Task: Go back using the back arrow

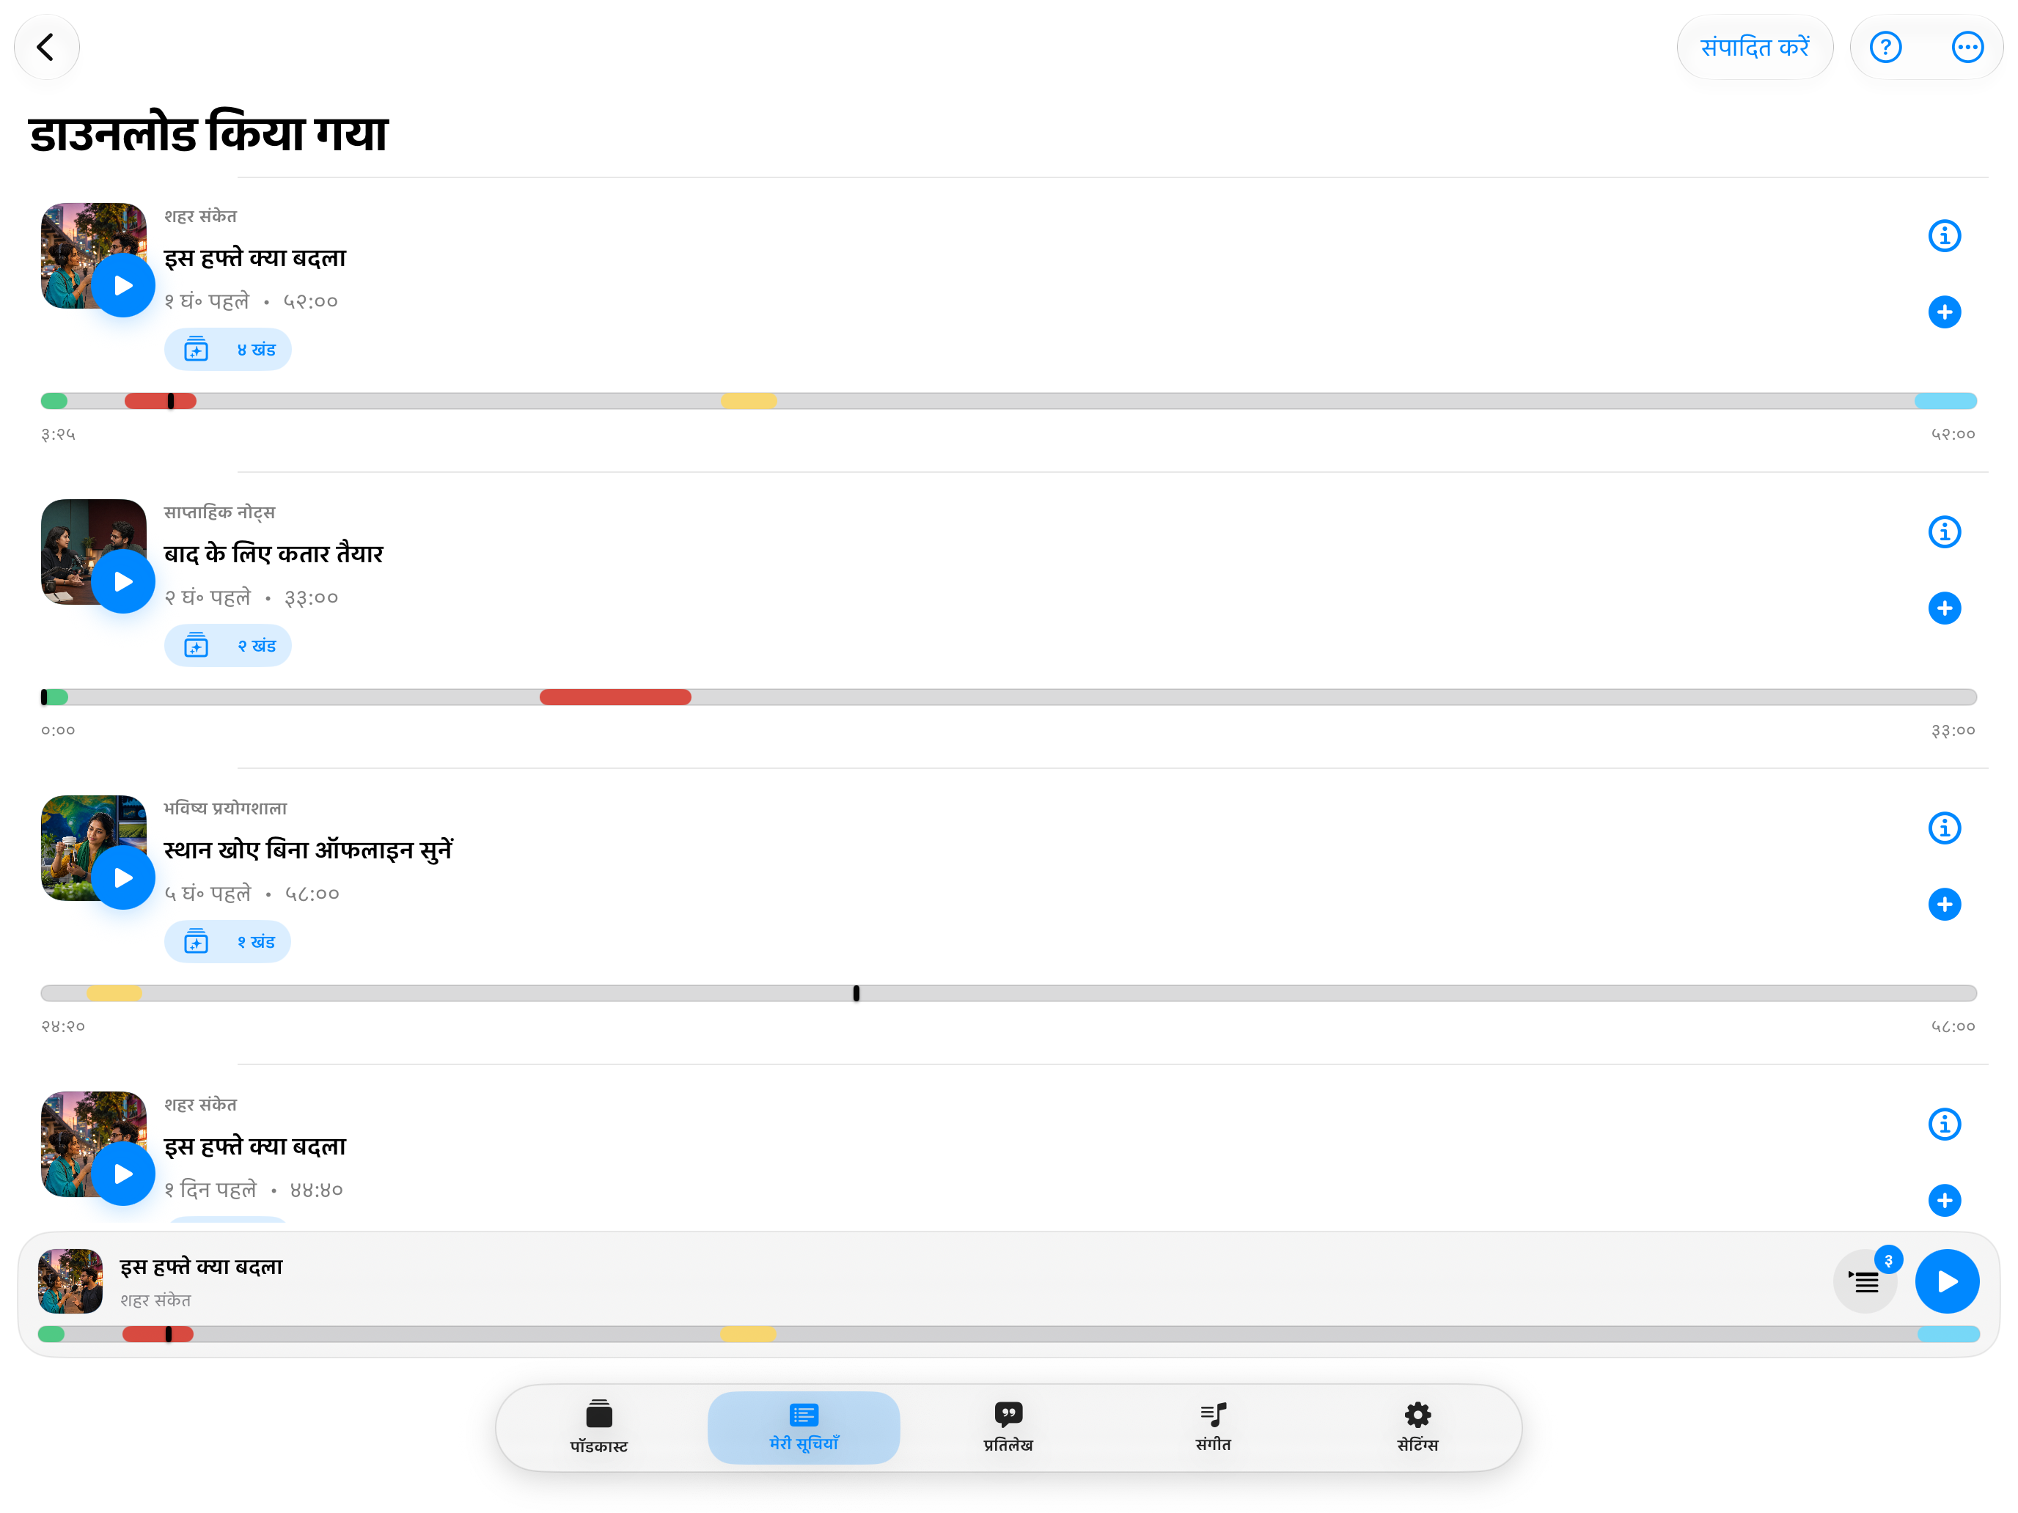Action: [46, 48]
